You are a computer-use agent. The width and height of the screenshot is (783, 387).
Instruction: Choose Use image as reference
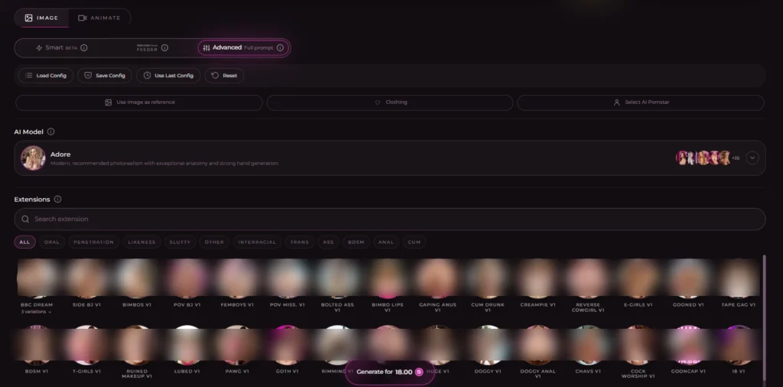click(139, 102)
